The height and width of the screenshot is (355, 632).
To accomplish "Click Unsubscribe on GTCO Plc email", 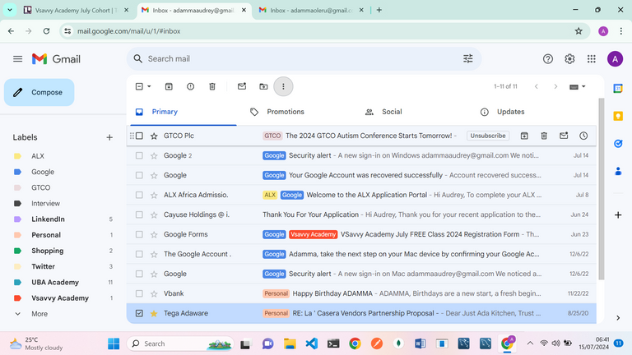I will pyautogui.click(x=488, y=136).
